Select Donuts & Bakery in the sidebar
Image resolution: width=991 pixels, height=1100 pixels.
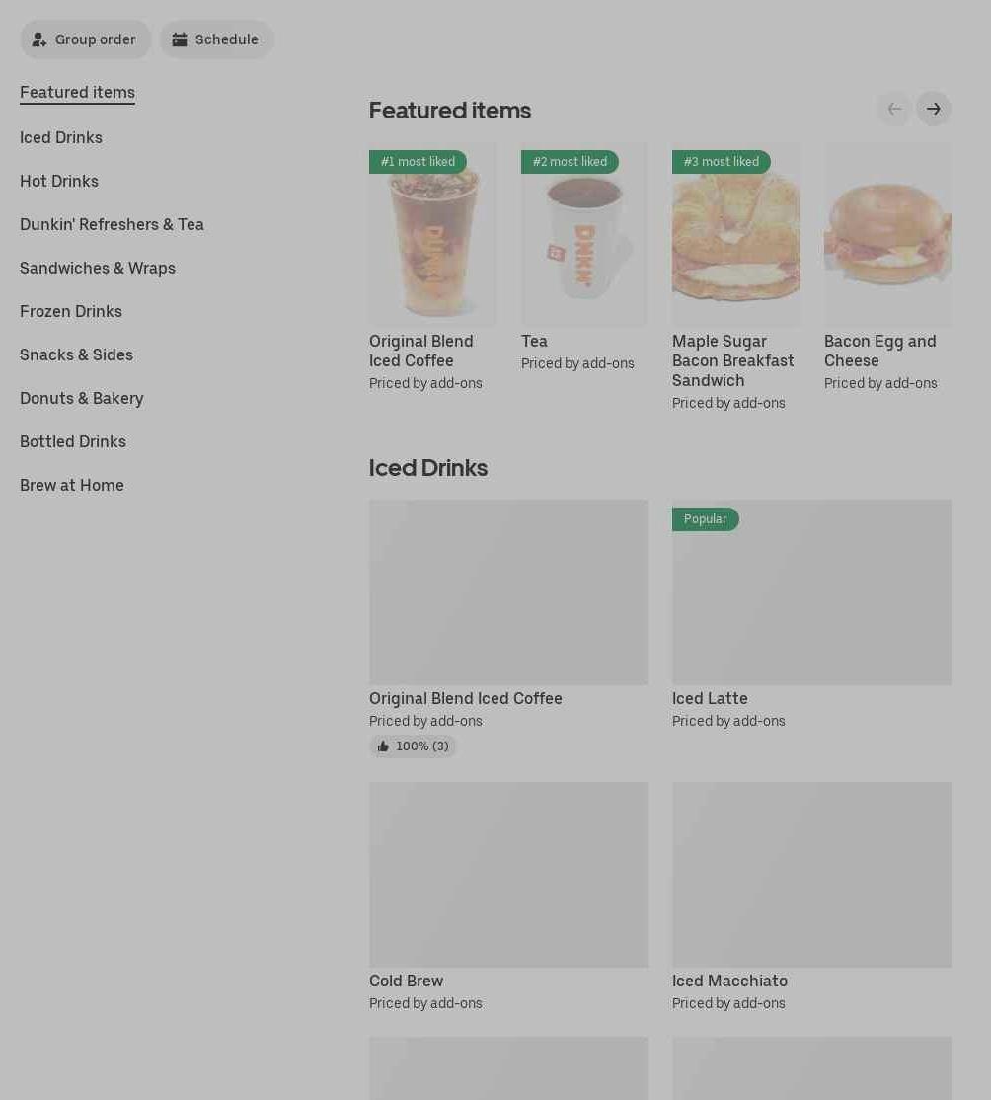click(x=81, y=399)
